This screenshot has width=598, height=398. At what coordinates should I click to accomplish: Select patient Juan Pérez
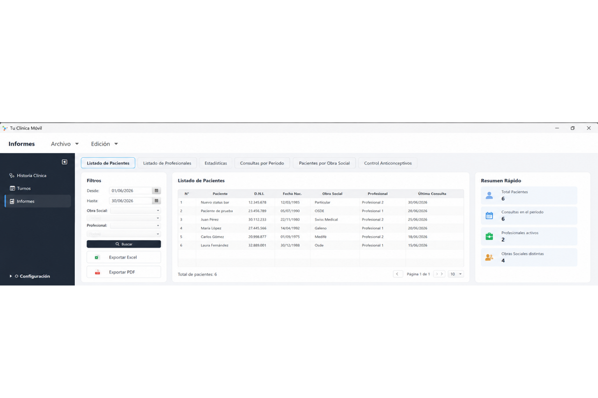(321, 219)
